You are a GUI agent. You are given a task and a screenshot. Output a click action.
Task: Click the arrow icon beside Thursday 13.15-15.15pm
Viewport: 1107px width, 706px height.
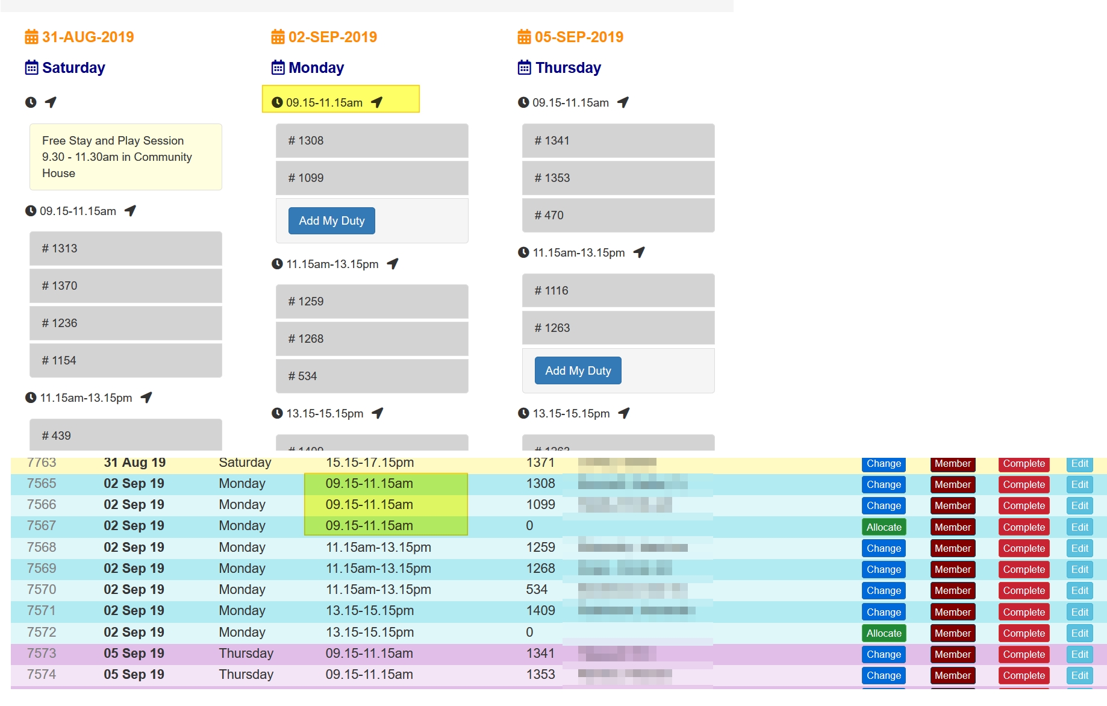tap(624, 413)
